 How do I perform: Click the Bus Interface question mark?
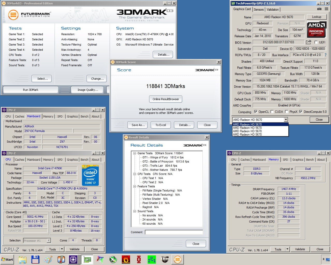pos(325,55)
